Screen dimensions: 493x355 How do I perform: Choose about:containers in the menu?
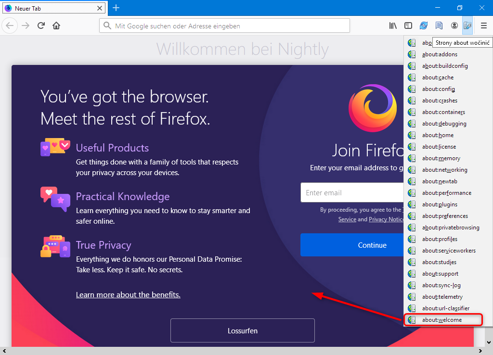(x=448, y=112)
